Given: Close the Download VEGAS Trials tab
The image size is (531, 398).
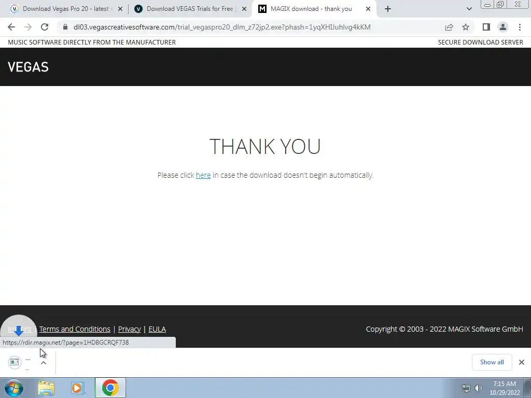Looking at the screenshot, I should click(244, 9).
